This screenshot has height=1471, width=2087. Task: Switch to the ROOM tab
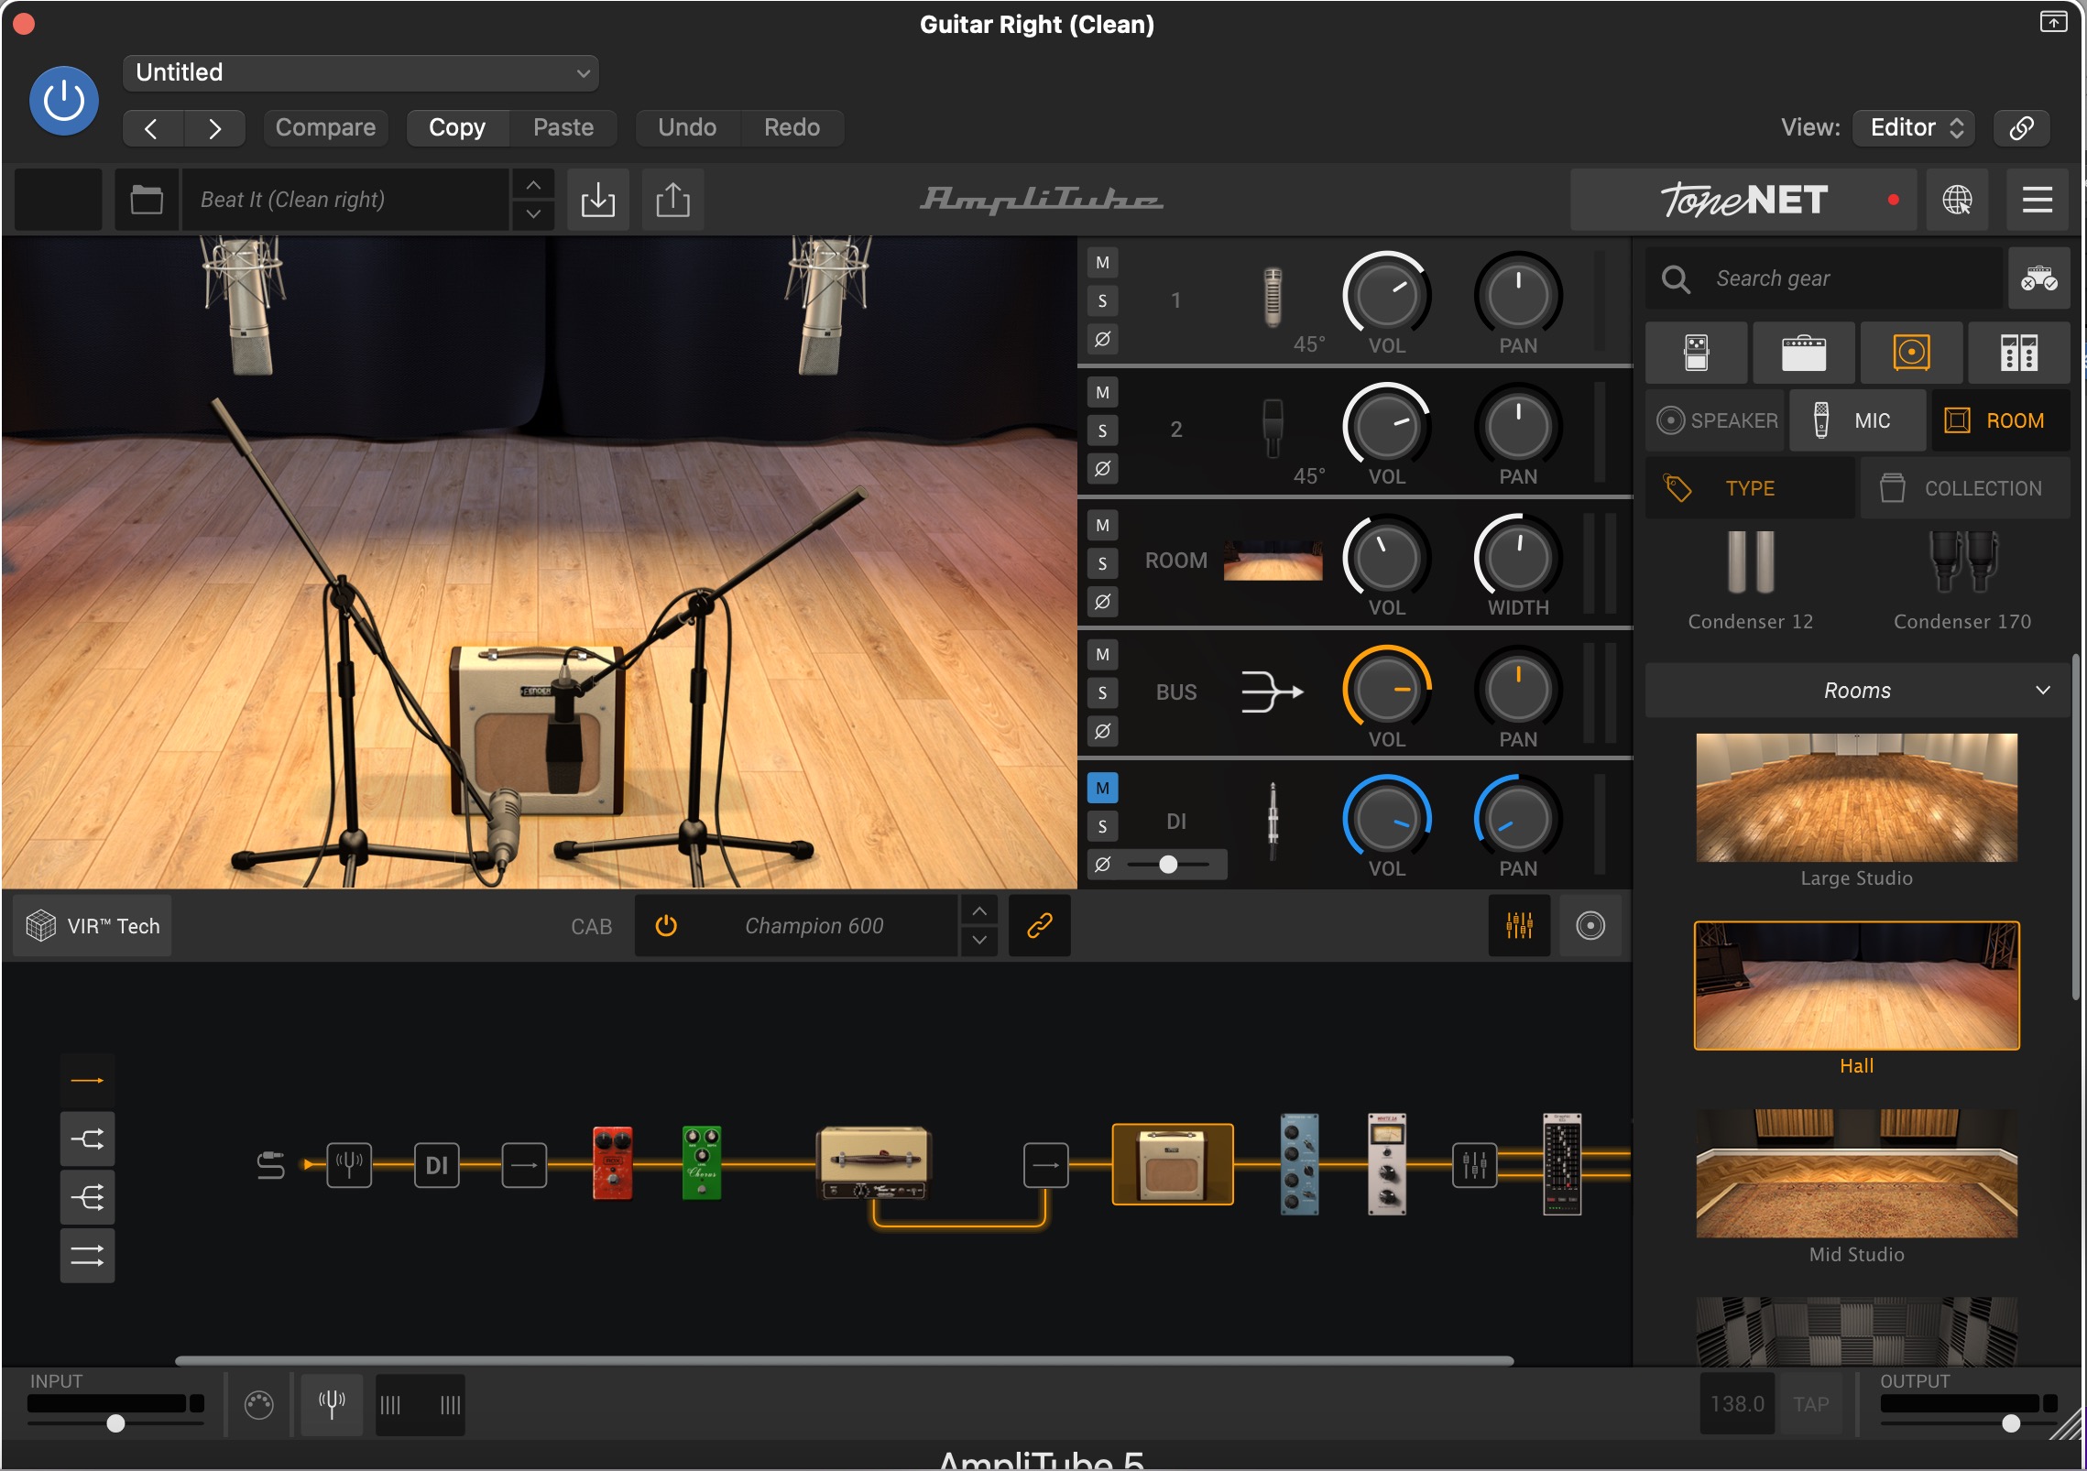2001,420
